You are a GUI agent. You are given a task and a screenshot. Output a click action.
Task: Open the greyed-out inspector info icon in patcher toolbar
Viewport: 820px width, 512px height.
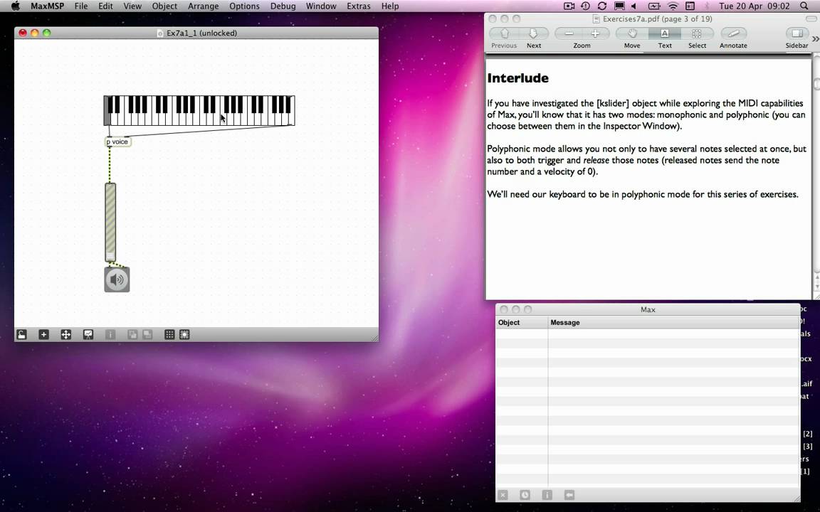(x=110, y=334)
